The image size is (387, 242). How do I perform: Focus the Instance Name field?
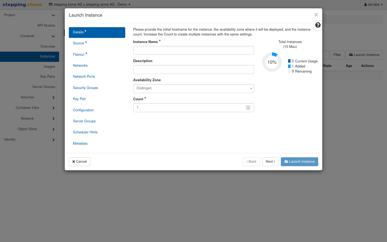(193, 50)
